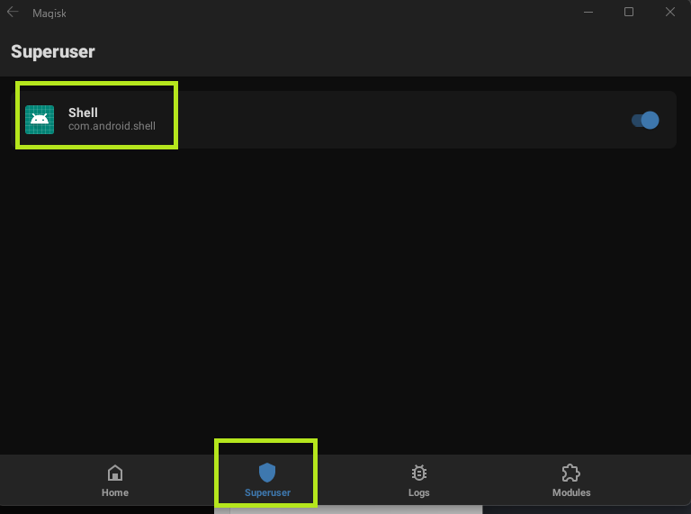Click the blue shield Superuser icon
Image resolution: width=691 pixels, height=514 pixels.
pos(267,473)
